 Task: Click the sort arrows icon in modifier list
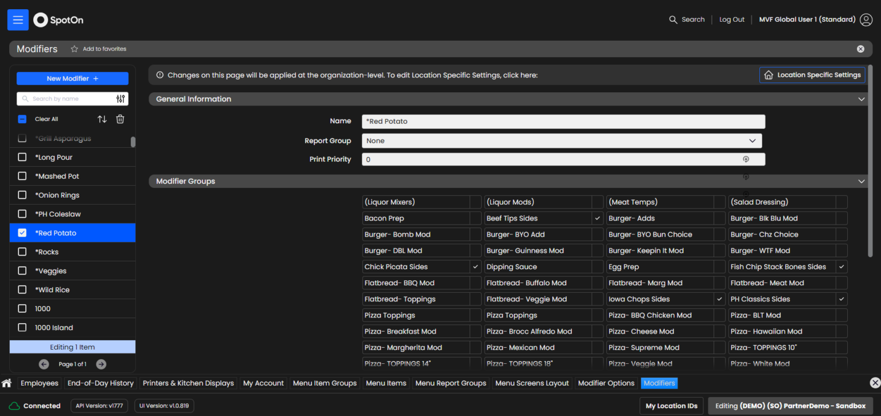[x=102, y=119]
